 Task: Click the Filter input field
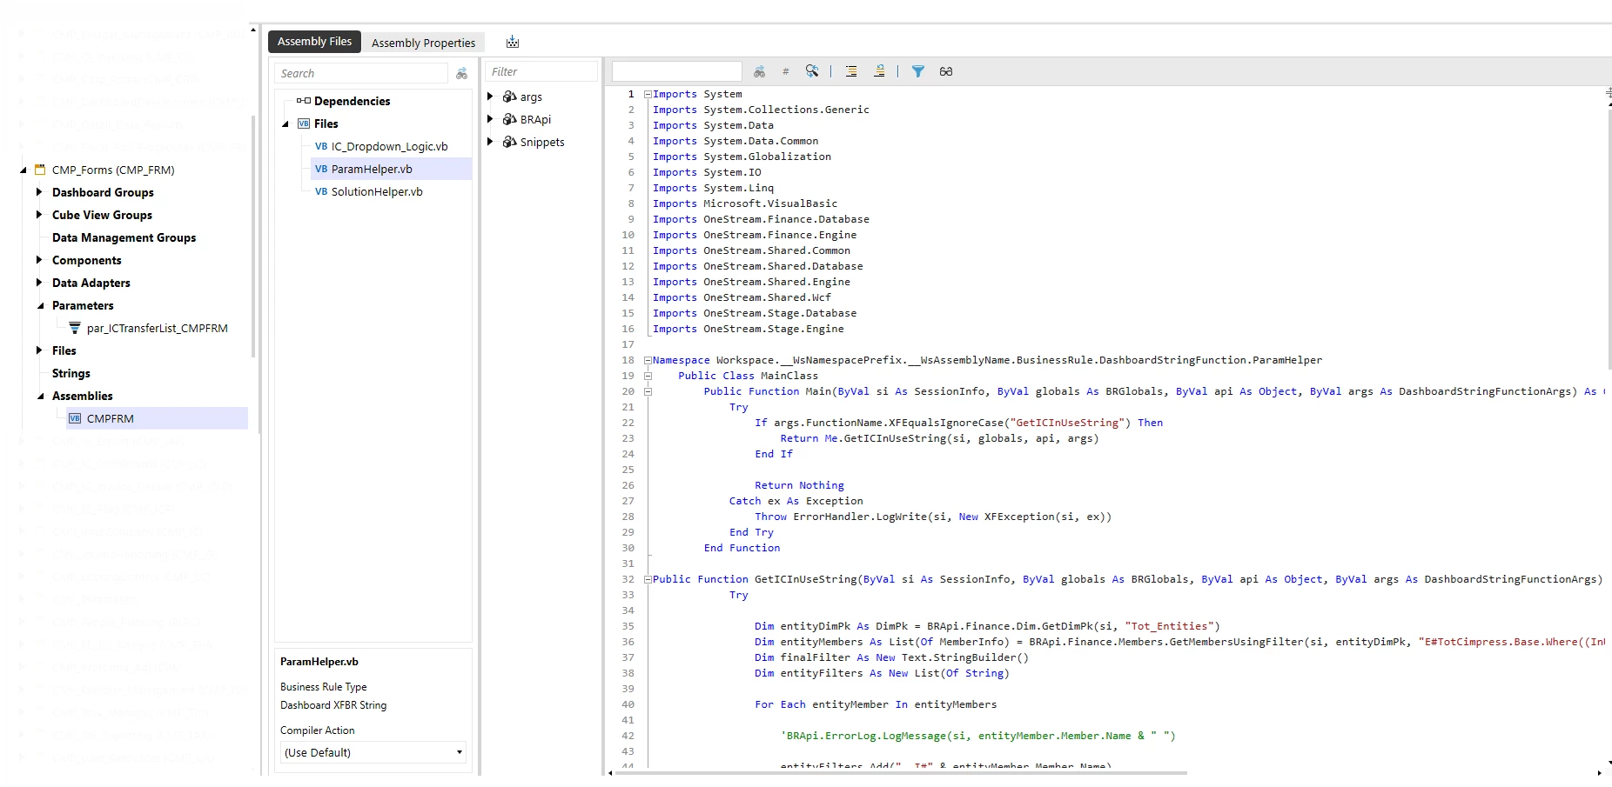[541, 72]
